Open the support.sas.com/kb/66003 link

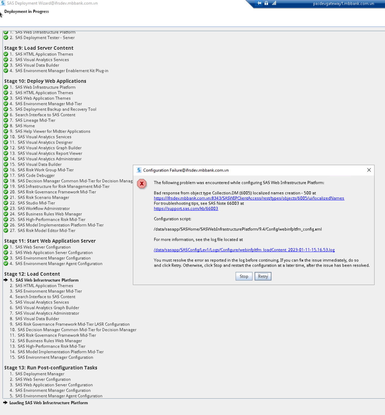[186, 209]
